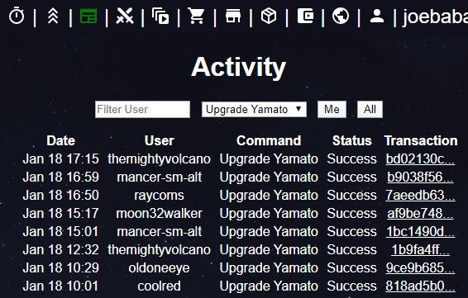
Task: Select user mancer-sm-alt in Jan 18 16:59 row
Action: [x=159, y=177]
